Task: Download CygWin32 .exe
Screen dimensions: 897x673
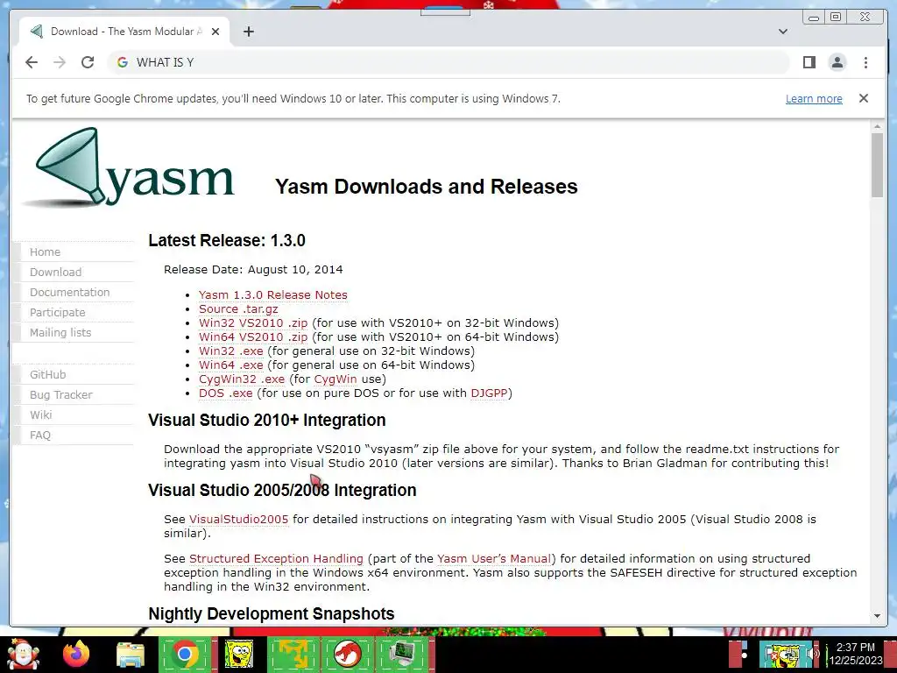Action: tap(242, 379)
